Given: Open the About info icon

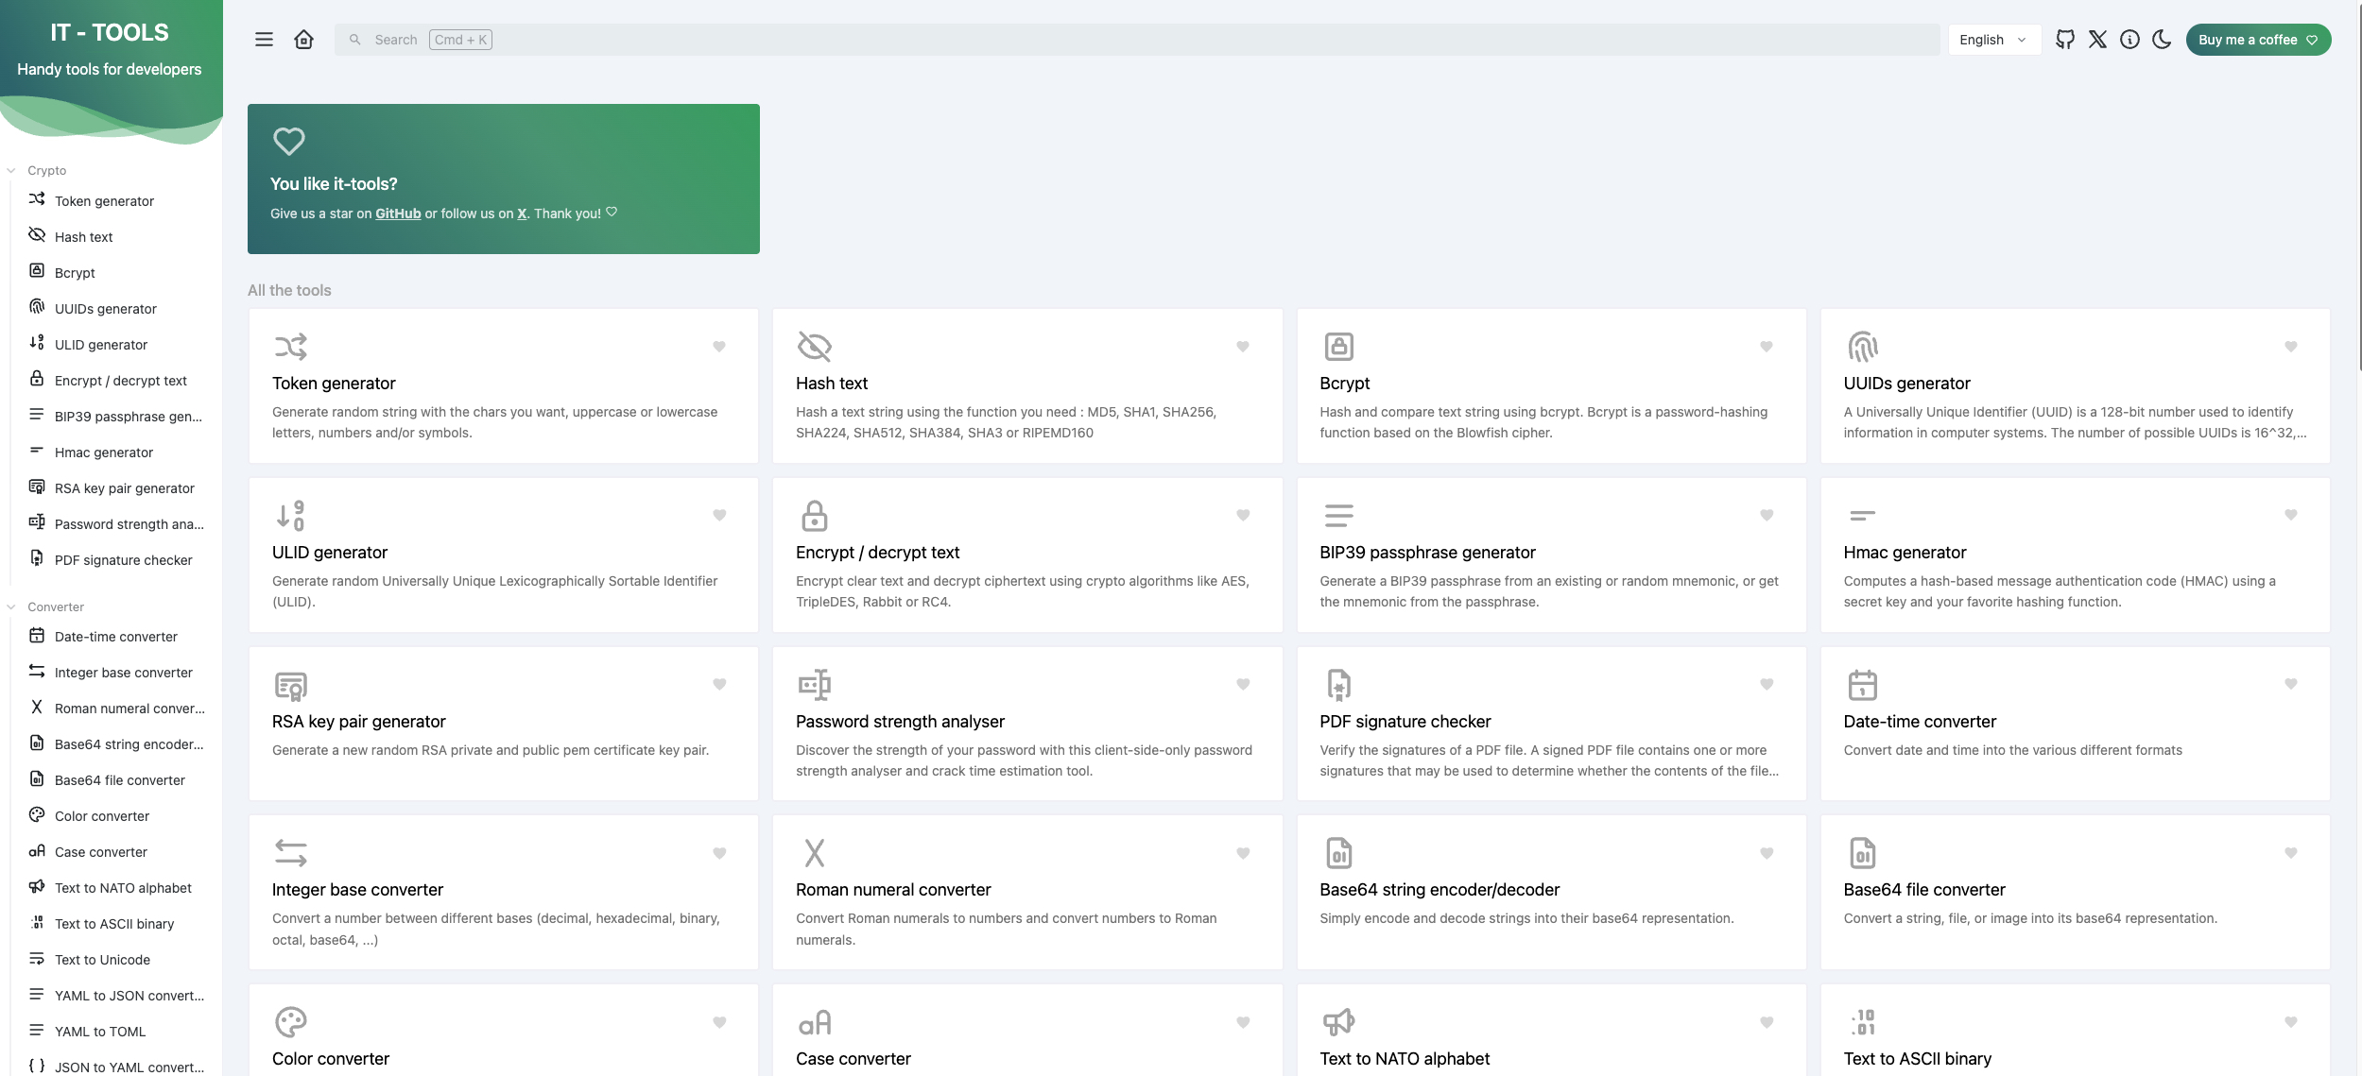Looking at the screenshot, I should [x=2129, y=40].
